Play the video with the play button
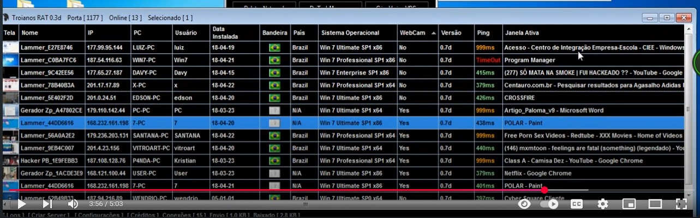Screen dimensions: 700x218 coord(21,204)
